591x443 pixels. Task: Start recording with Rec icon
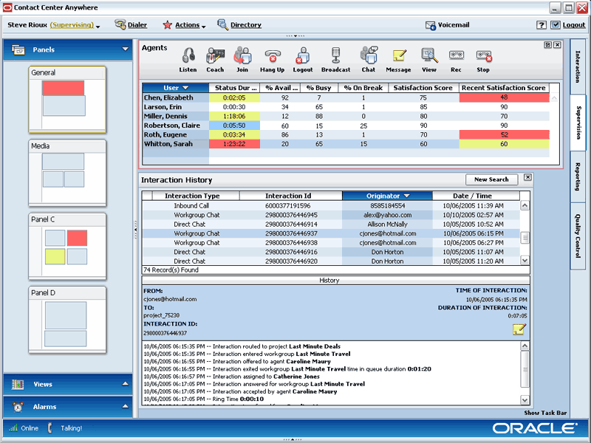[x=456, y=55]
